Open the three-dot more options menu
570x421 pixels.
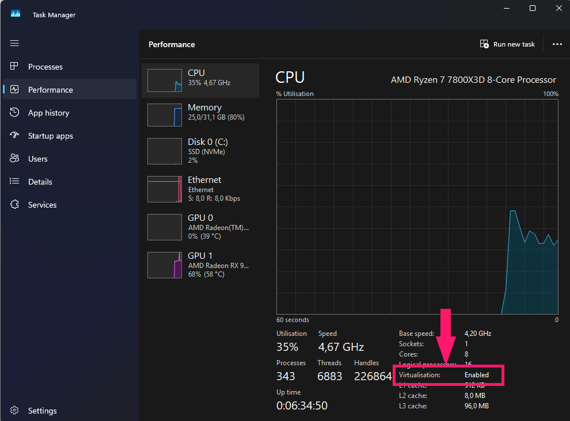[557, 44]
